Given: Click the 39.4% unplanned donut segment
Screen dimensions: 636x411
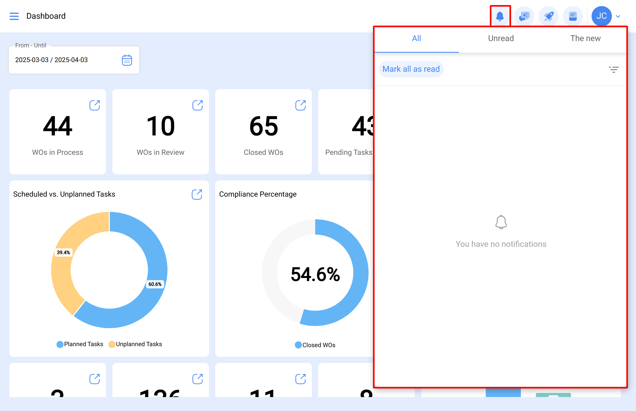Looking at the screenshot, I should tap(63, 253).
